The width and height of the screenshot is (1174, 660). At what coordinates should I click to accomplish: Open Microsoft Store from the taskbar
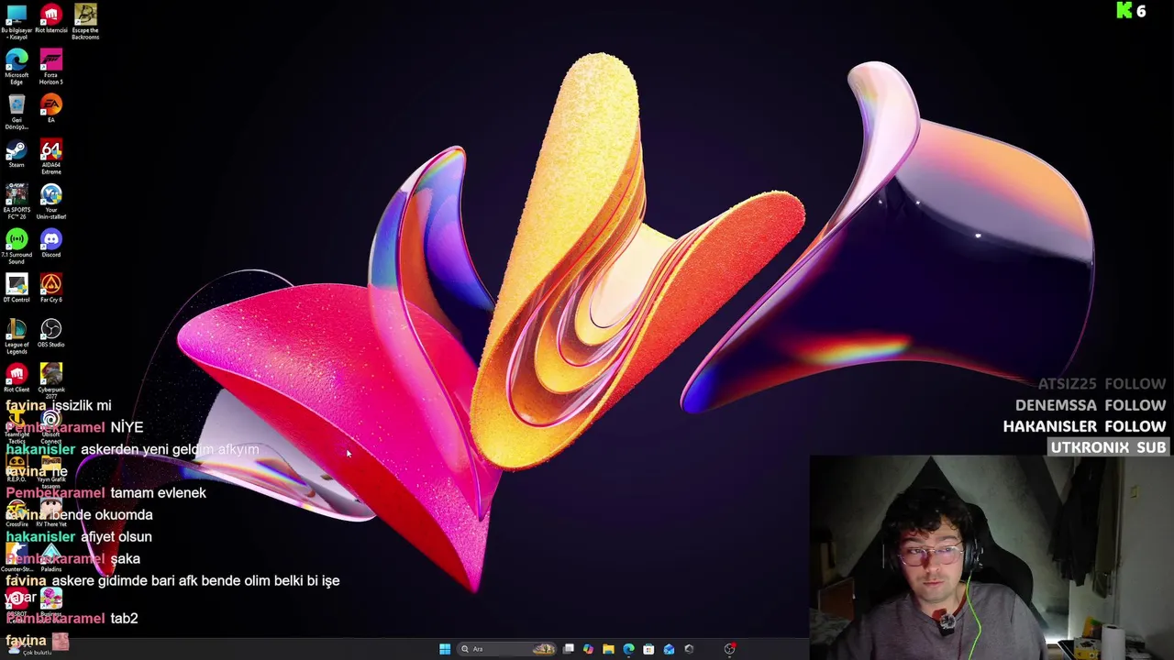pyautogui.click(x=648, y=649)
